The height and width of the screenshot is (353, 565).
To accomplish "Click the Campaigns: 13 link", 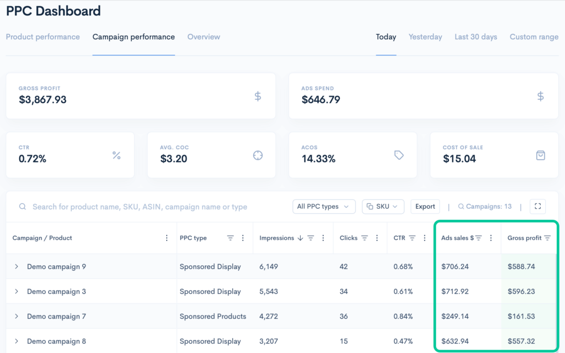I will pos(485,206).
